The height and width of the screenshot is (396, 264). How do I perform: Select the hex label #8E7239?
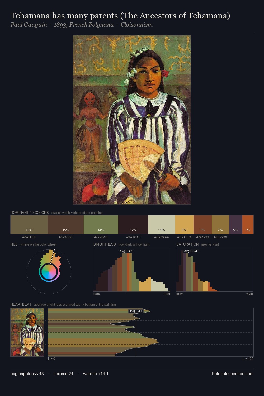tap(220, 237)
